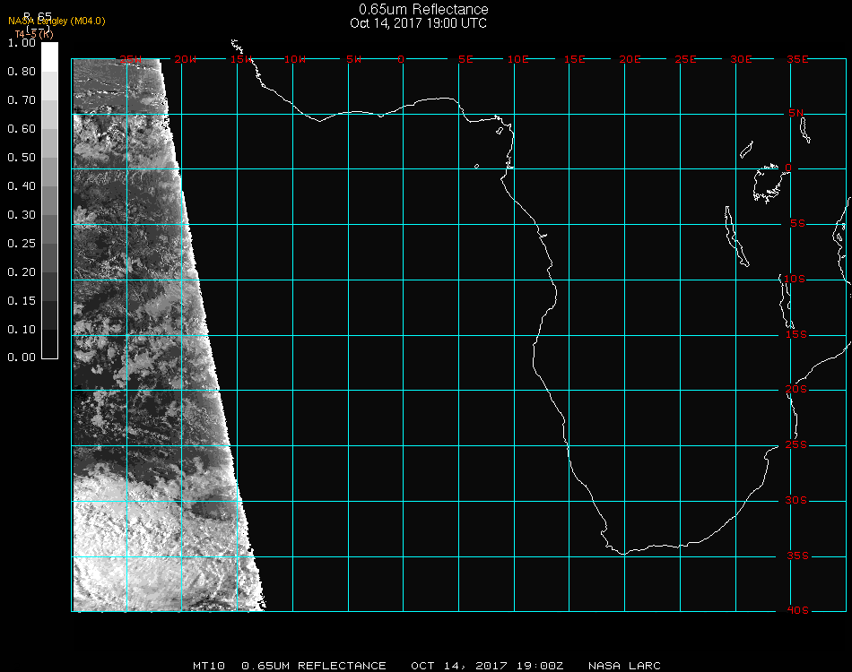
Task: Click the Lake Victoria outline
Action: 767,182
